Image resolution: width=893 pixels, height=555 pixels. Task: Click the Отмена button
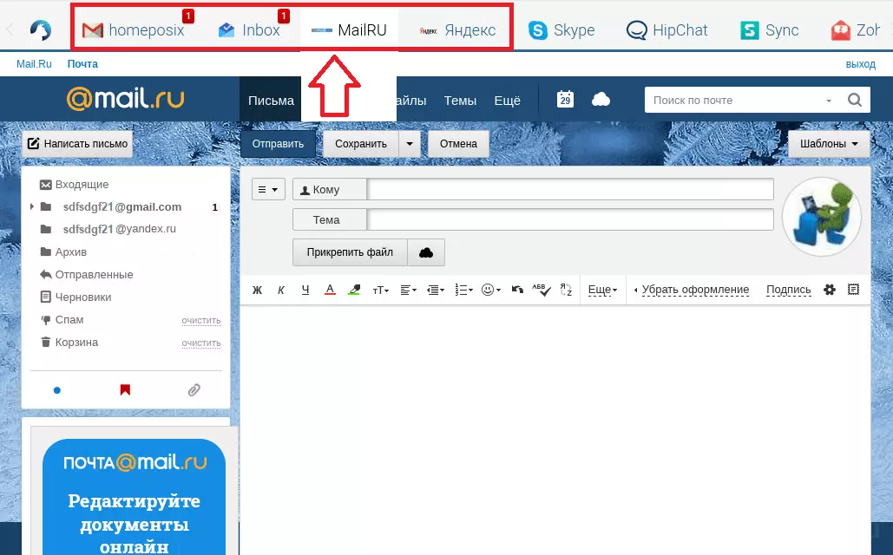(458, 143)
